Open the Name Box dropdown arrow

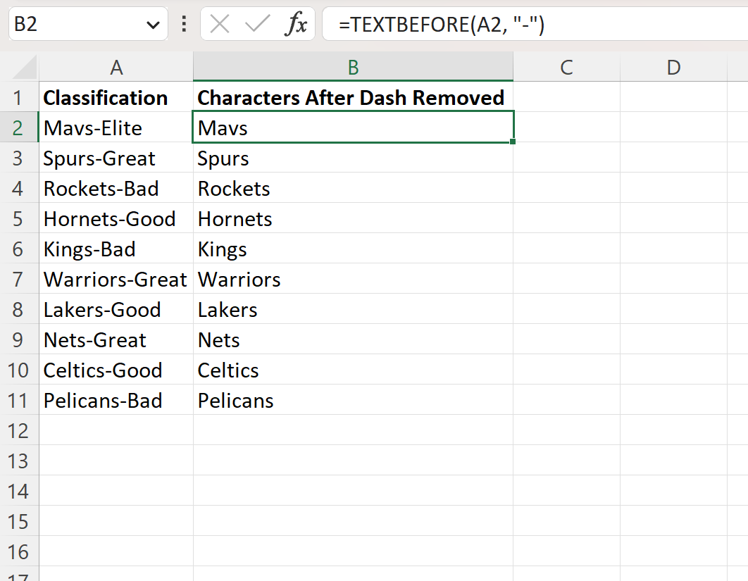coord(154,24)
